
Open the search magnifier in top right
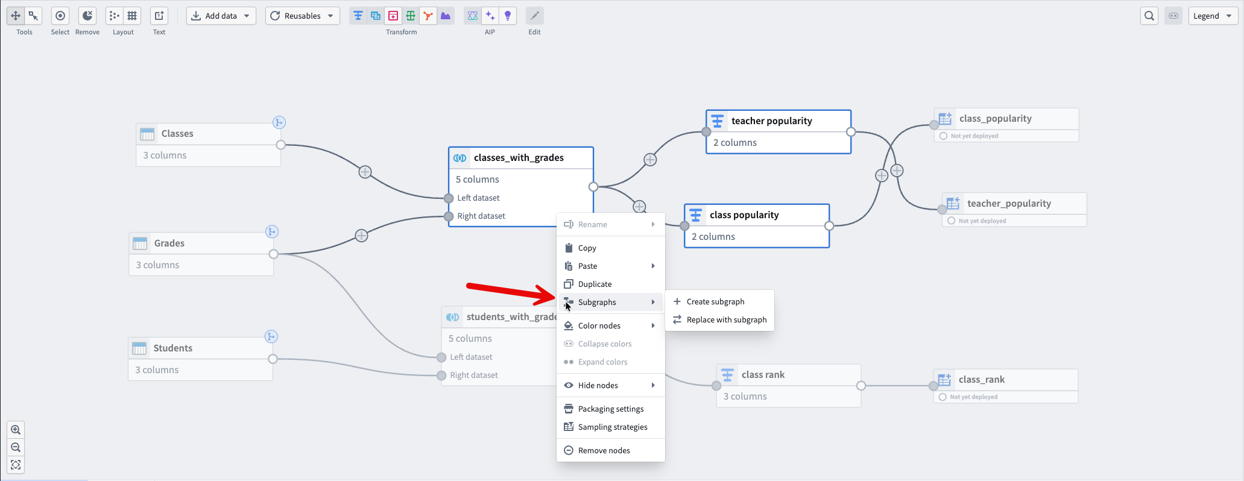(1149, 16)
